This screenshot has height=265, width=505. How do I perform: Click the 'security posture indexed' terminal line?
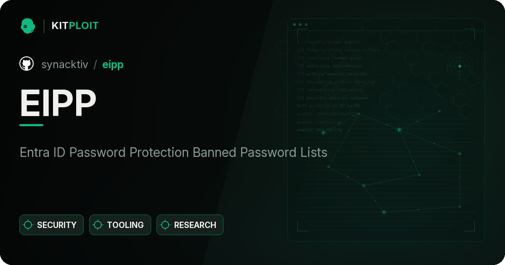pos(332,98)
